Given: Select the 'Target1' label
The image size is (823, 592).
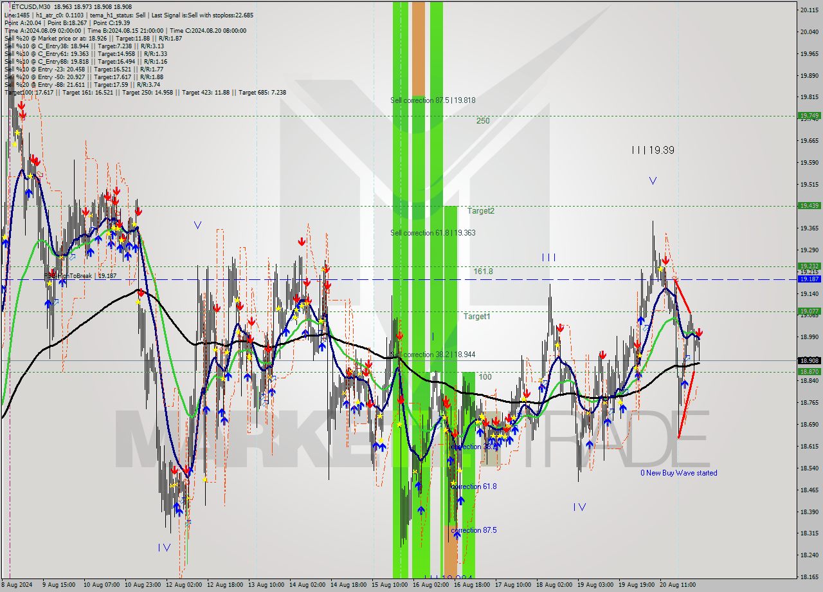Looking at the screenshot, I should pyautogui.click(x=477, y=317).
